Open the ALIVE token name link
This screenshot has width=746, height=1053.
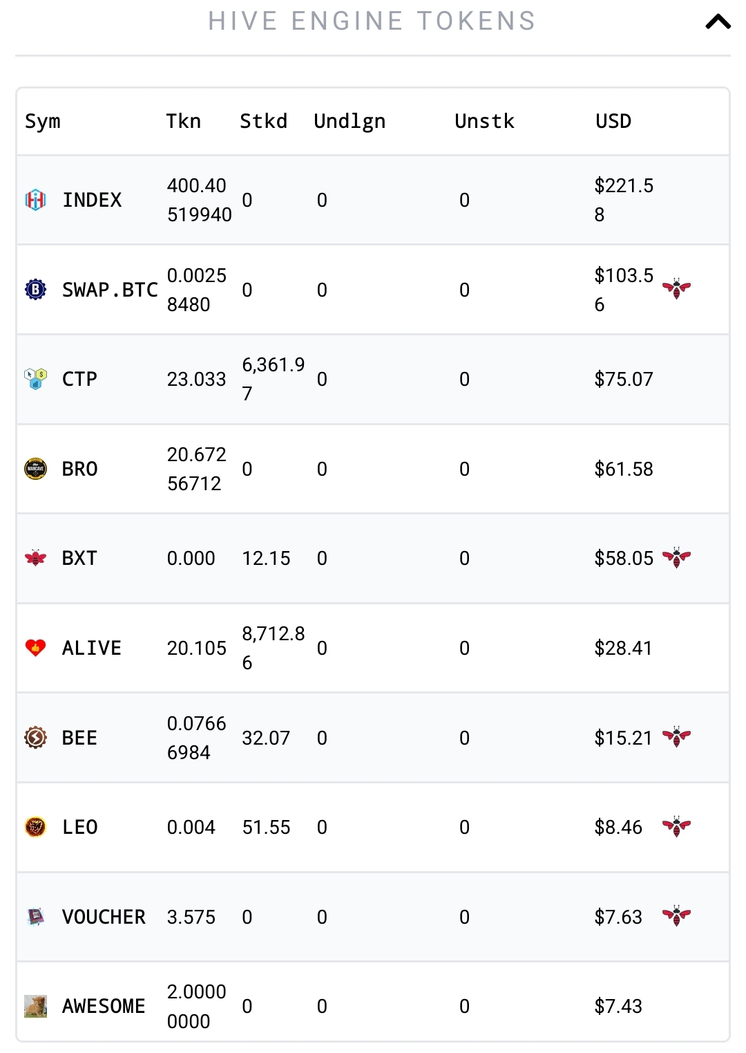(92, 648)
